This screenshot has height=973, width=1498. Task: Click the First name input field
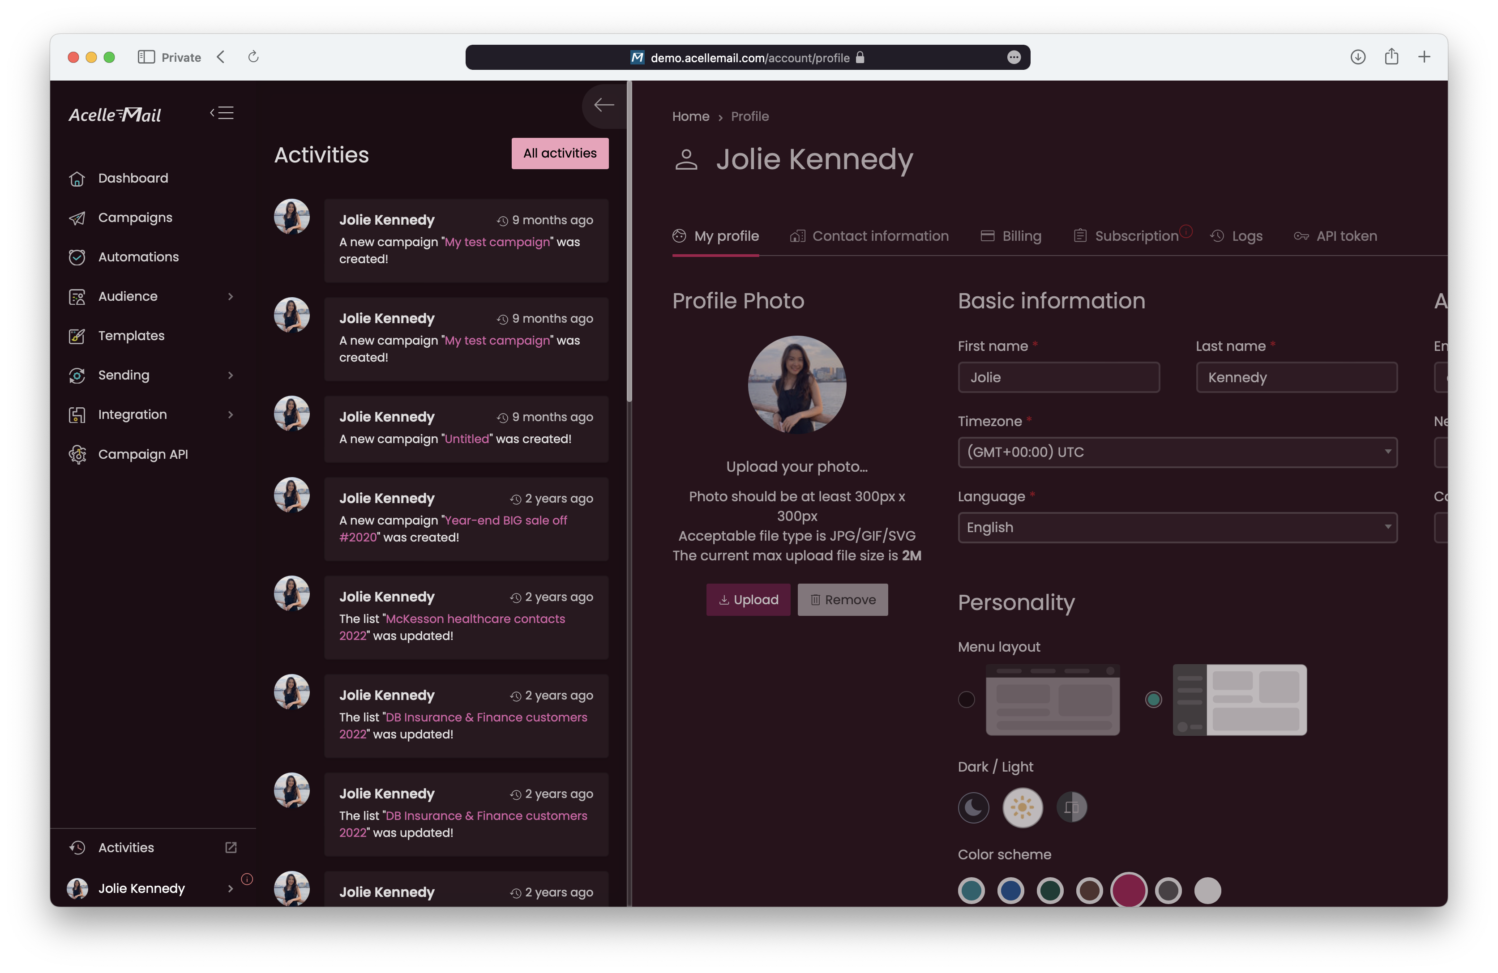[x=1058, y=378]
